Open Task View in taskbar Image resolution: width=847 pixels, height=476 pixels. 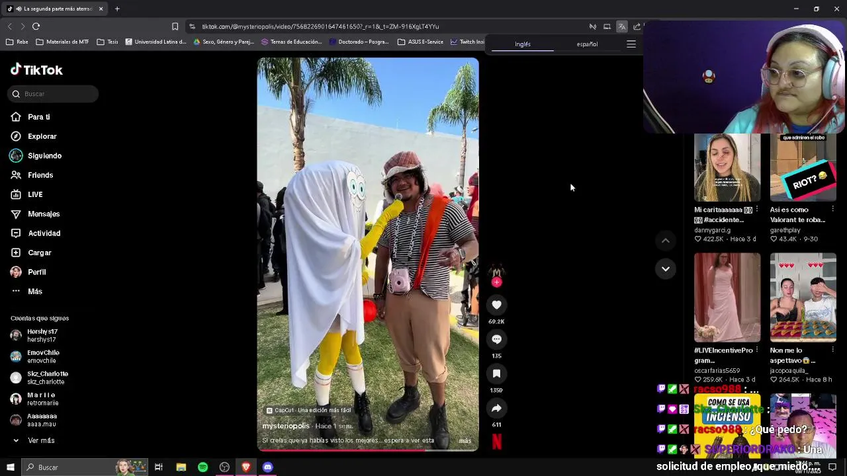coord(159,467)
